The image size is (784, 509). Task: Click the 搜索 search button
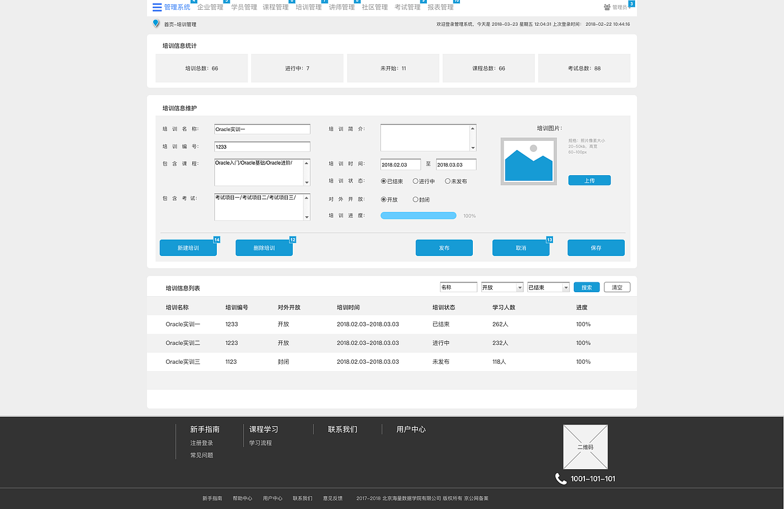pyautogui.click(x=587, y=287)
